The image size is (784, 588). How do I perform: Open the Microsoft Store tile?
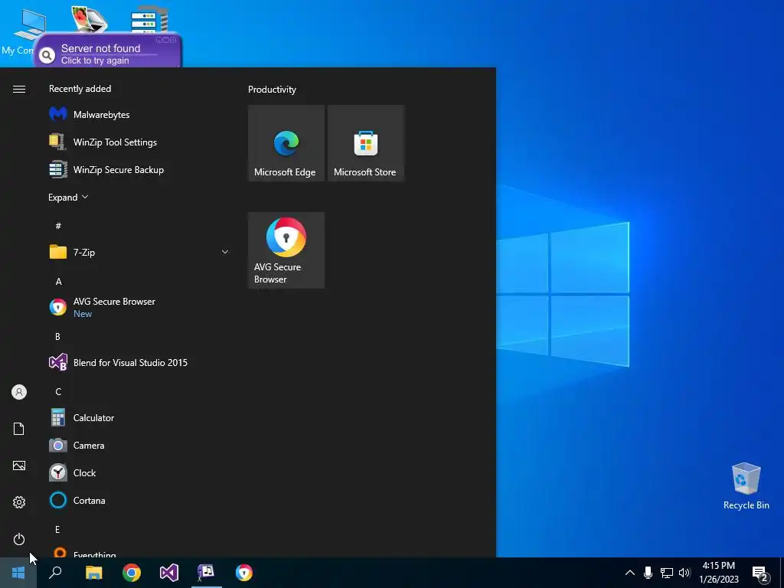(365, 143)
